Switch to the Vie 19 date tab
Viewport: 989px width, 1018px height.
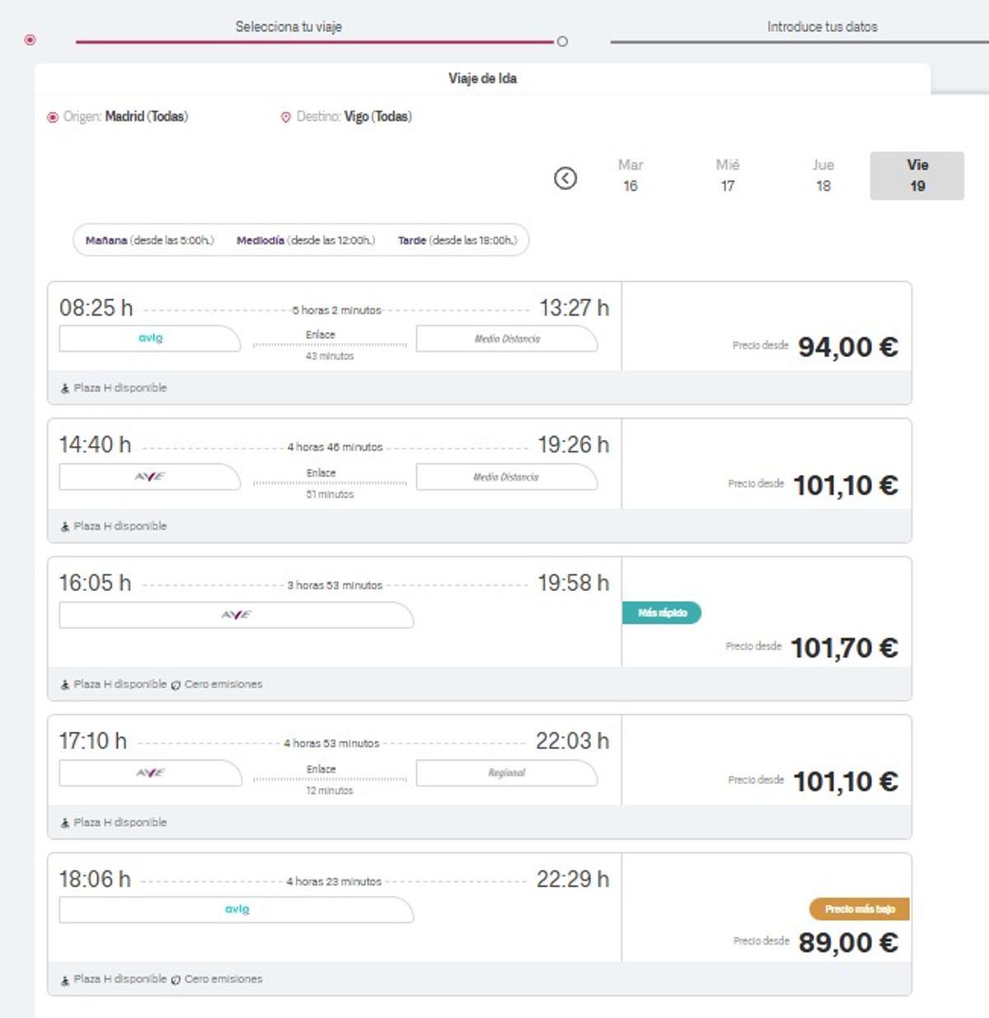point(917,176)
